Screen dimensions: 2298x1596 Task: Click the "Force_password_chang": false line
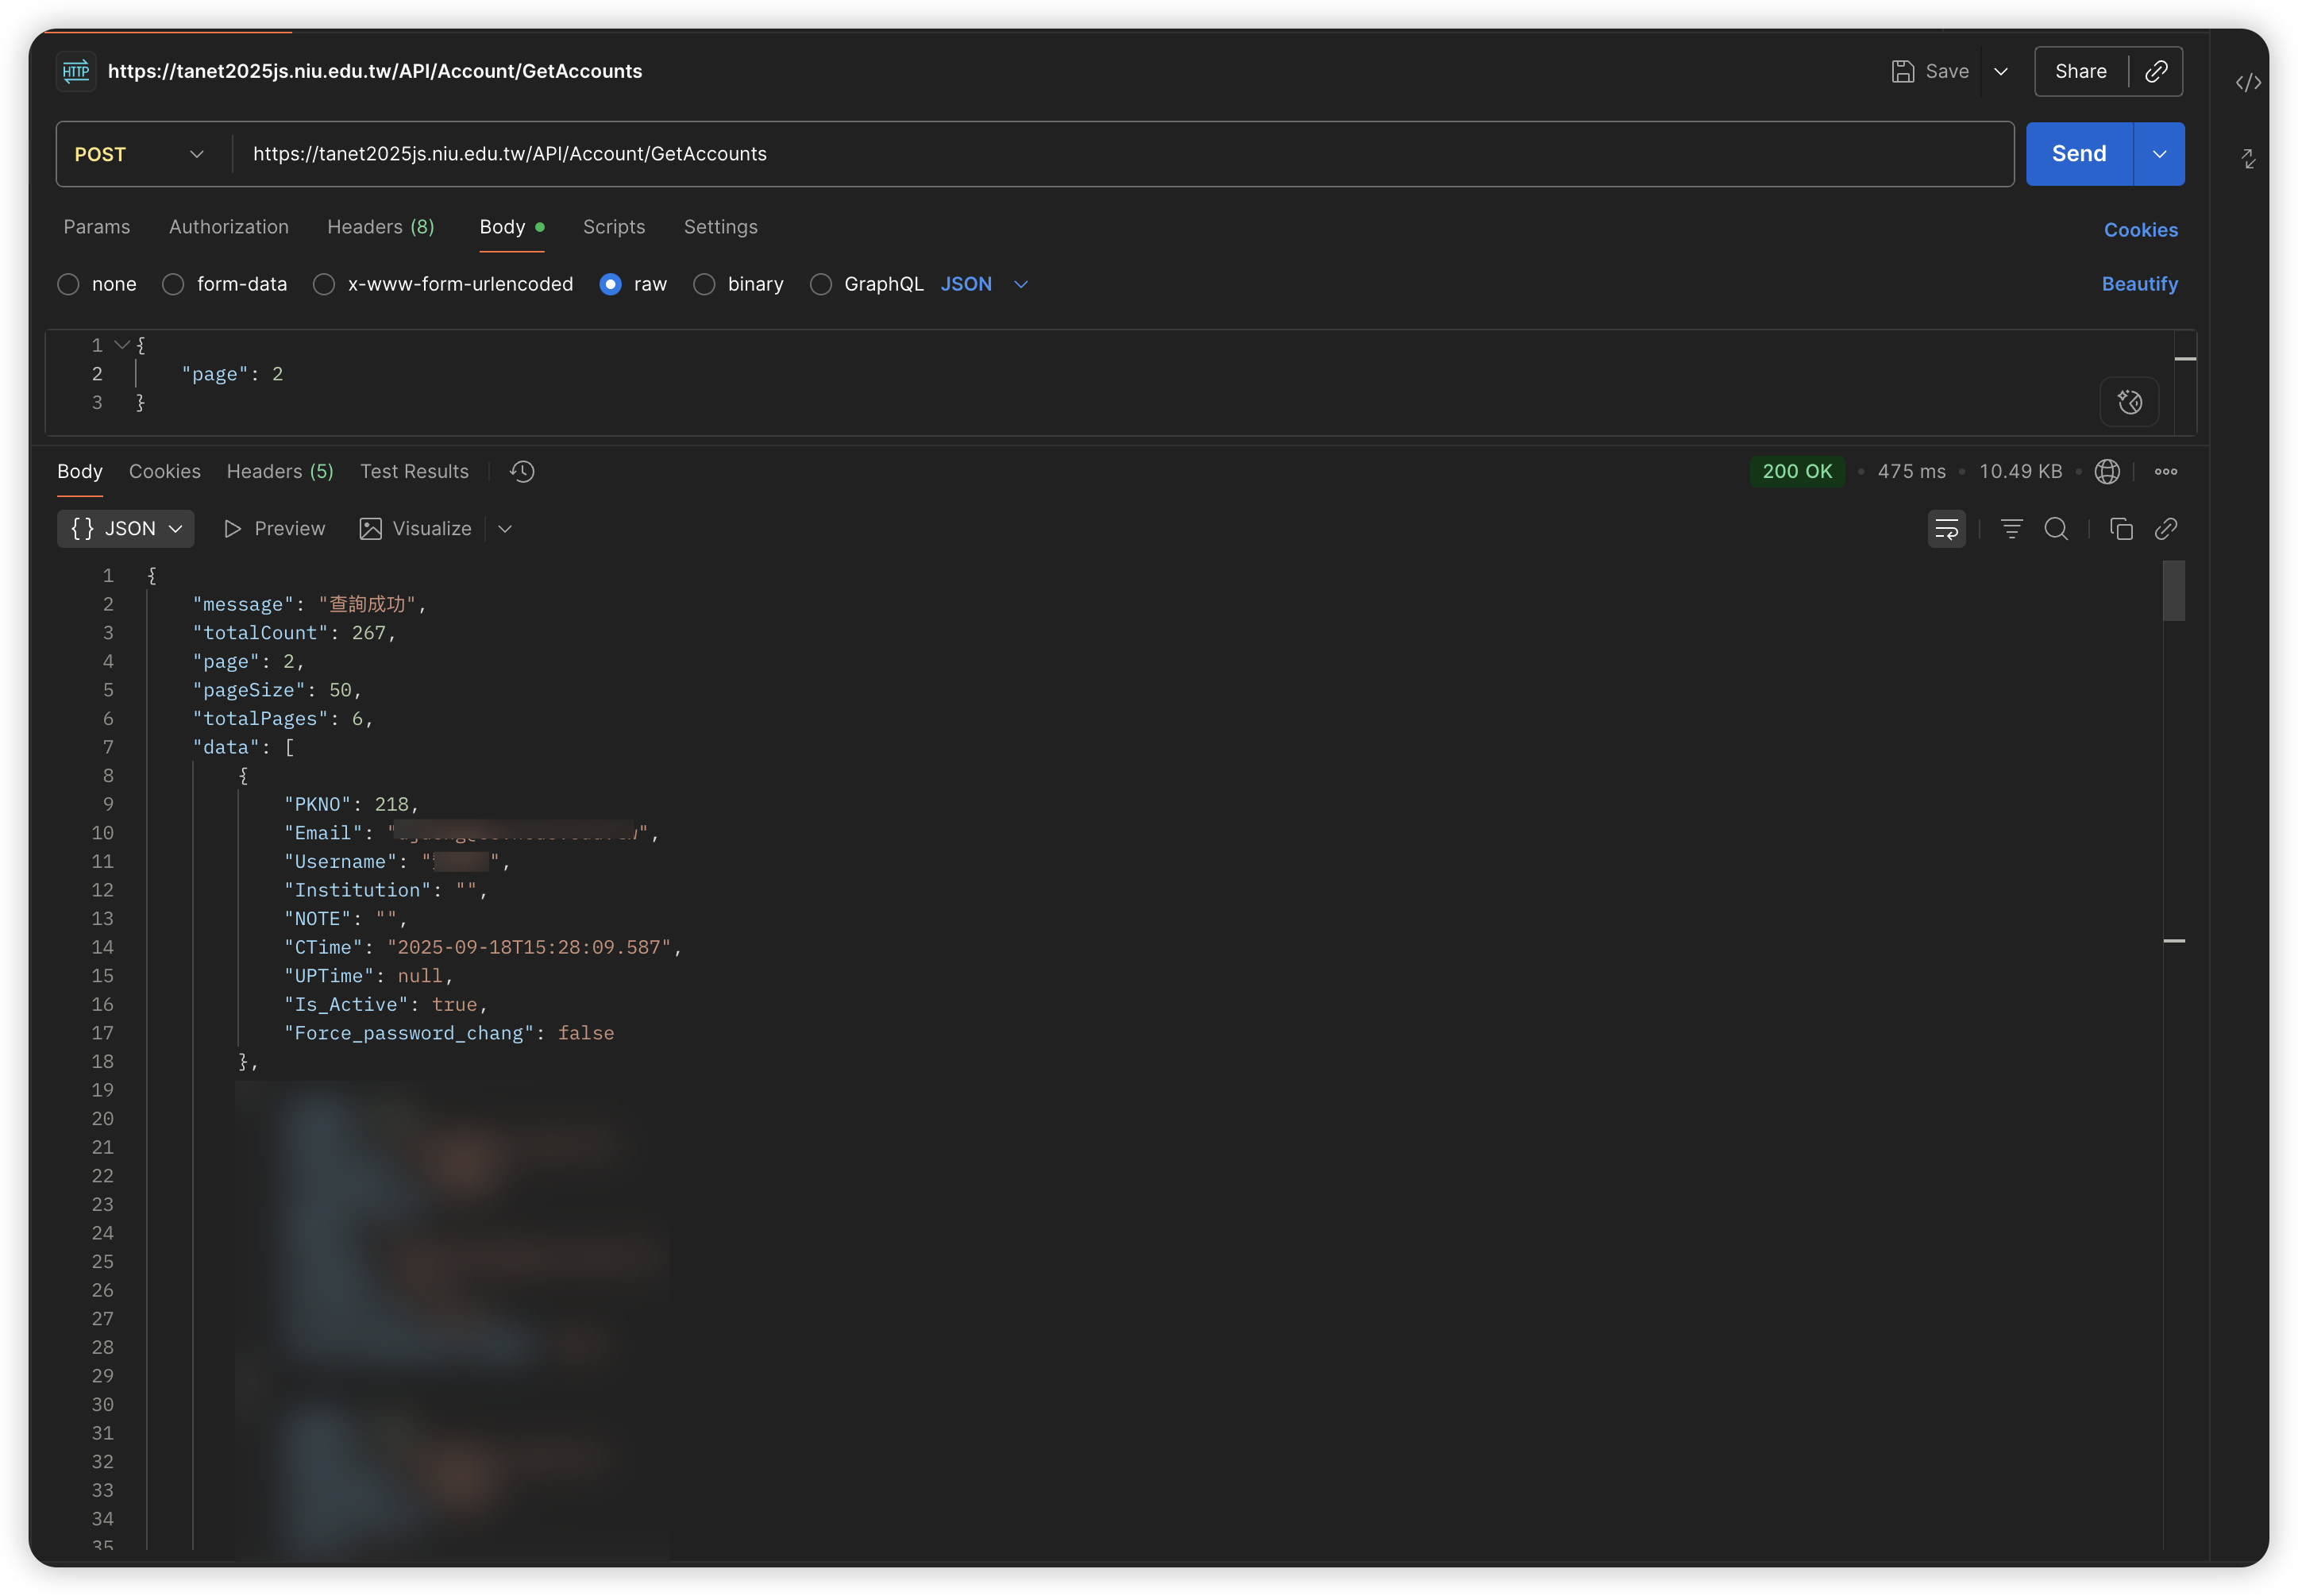449,1034
